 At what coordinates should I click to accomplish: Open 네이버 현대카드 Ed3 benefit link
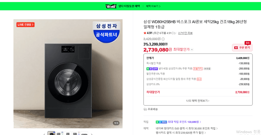187,128
